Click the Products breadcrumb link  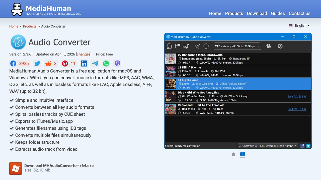point(30,26)
